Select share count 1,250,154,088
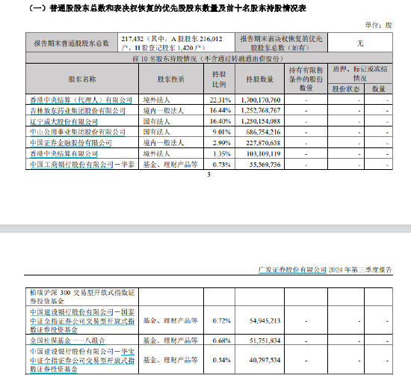This screenshot has width=411, height=375. point(261,121)
